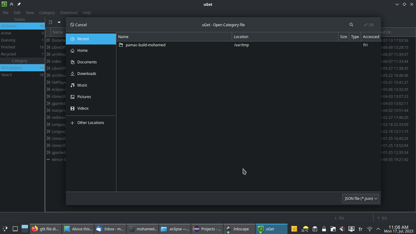Select the pamac-build-mohamed folder row
This screenshot has height=234, width=416.
249,45
